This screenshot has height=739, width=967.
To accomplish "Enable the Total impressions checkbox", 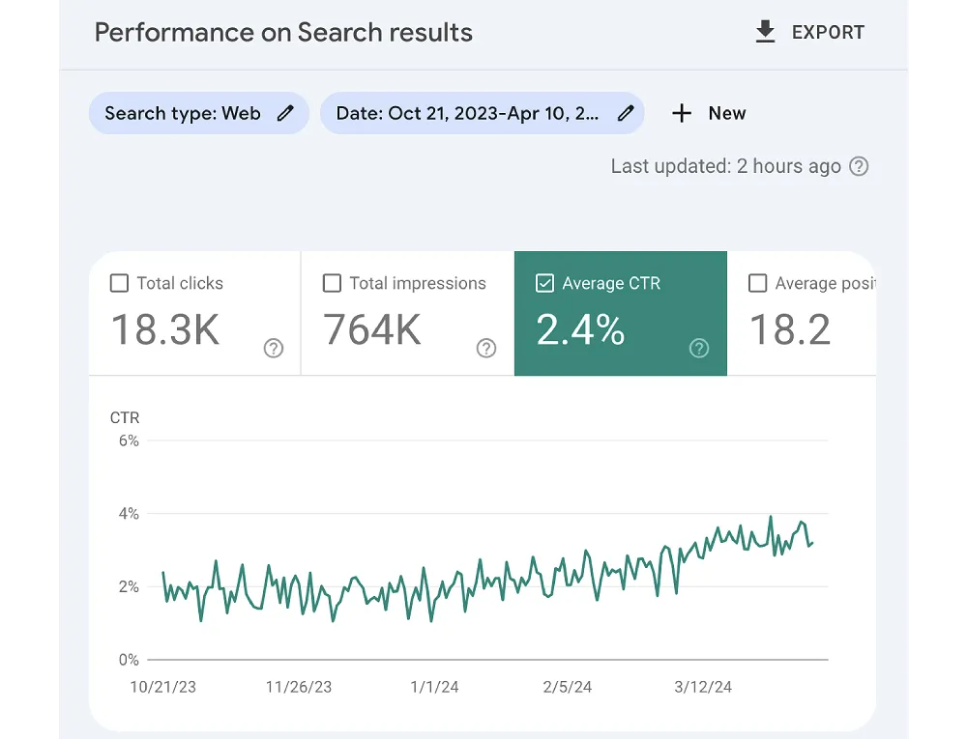I will tap(332, 283).
